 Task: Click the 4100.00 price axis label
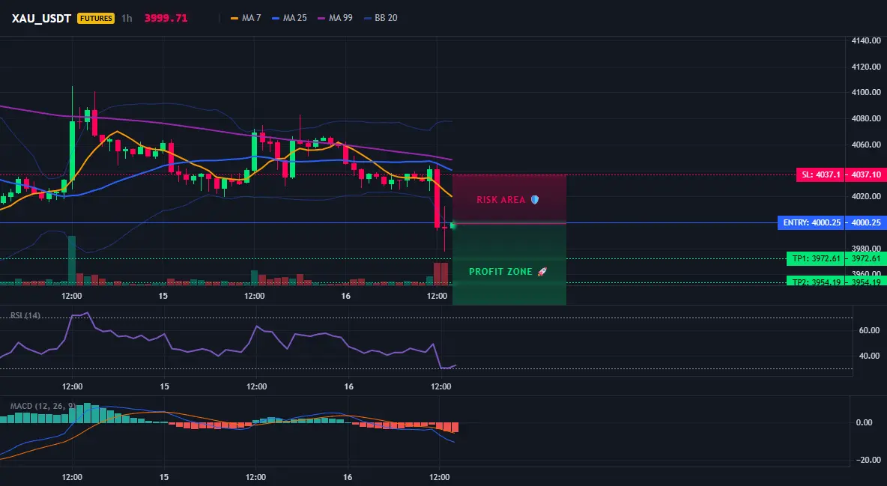(866, 92)
